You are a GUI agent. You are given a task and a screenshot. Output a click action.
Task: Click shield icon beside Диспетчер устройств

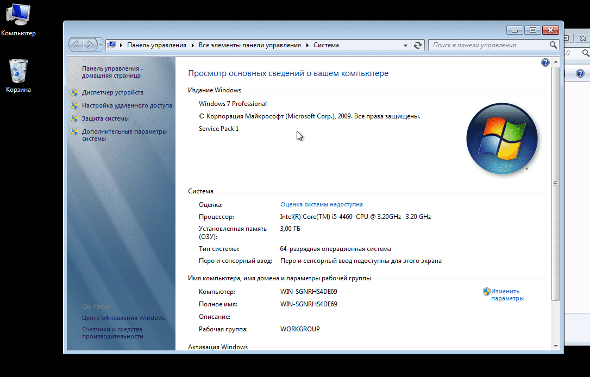point(74,92)
